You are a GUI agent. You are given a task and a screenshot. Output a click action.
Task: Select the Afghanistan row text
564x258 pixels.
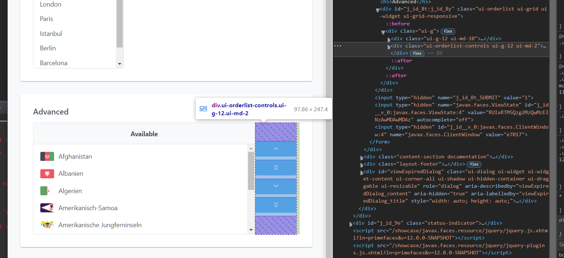pos(75,157)
